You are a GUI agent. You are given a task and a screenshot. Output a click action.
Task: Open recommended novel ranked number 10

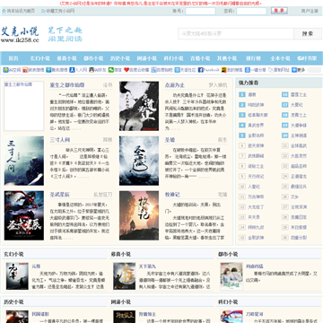click(254, 187)
